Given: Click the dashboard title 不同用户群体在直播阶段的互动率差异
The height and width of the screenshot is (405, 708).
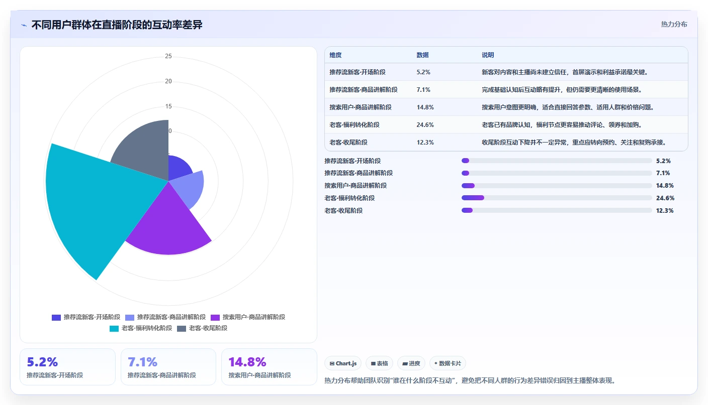Looking at the screenshot, I should pyautogui.click(x=117, y=25).
